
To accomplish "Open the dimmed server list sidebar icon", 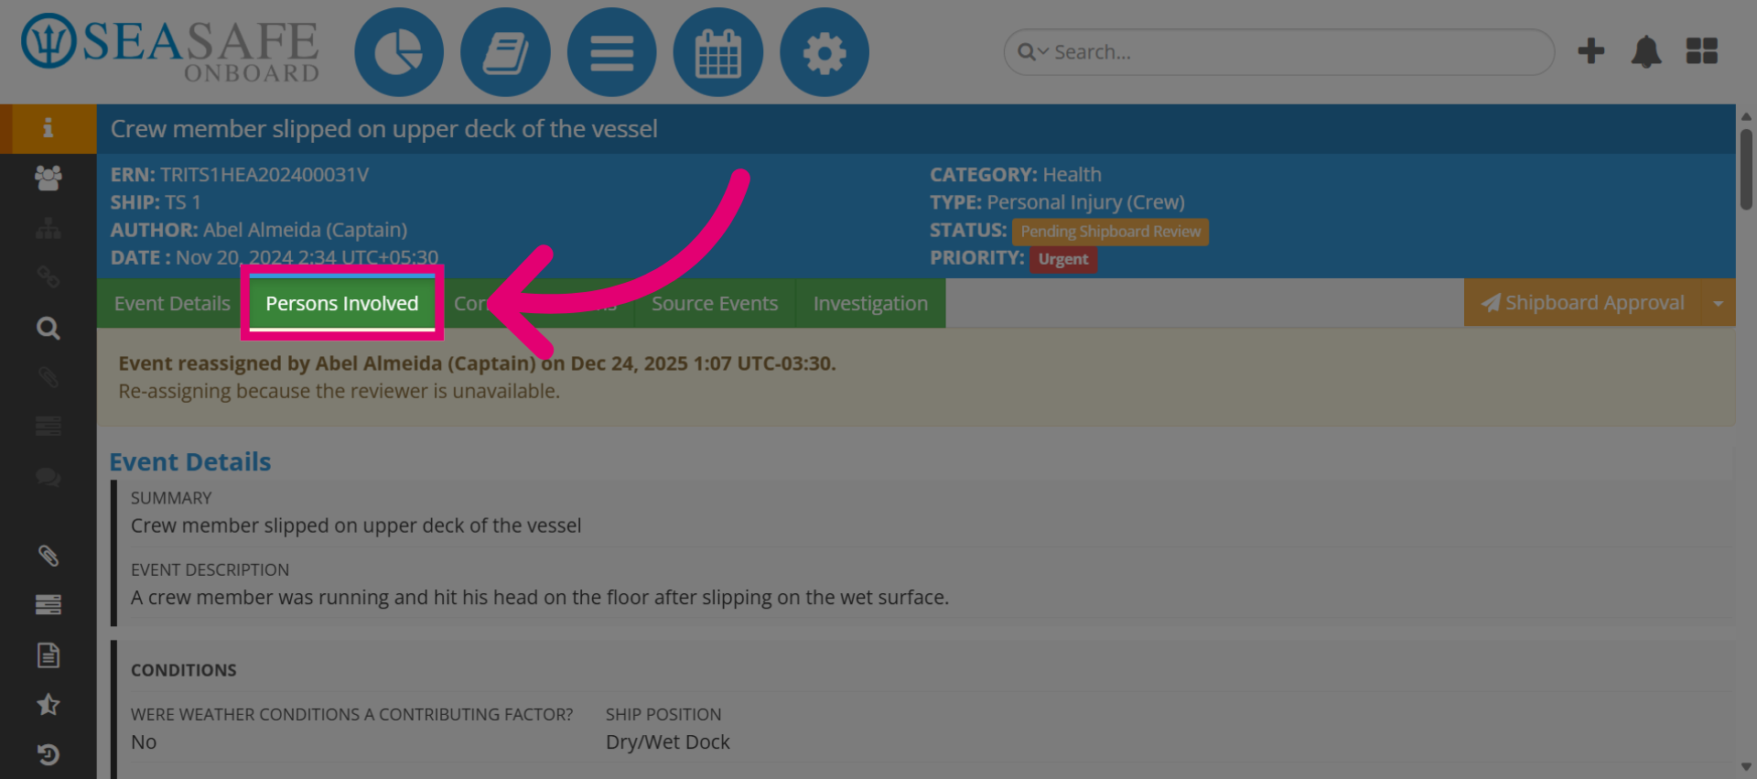I will tap(48, 426).
